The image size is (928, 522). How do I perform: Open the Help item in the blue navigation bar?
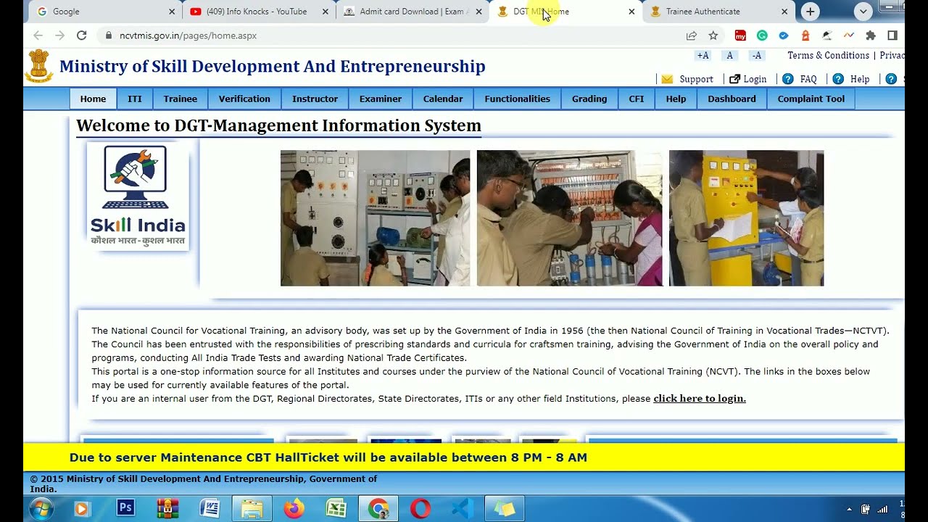tap(676, 99)
